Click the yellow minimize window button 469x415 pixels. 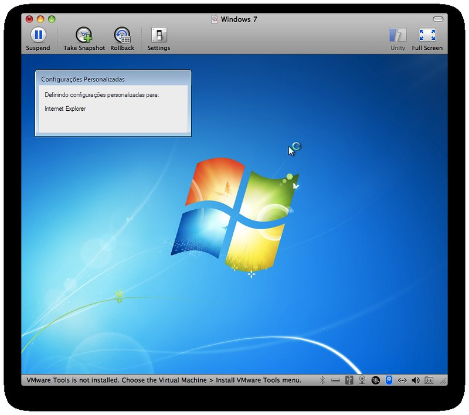tap(40, 19)
